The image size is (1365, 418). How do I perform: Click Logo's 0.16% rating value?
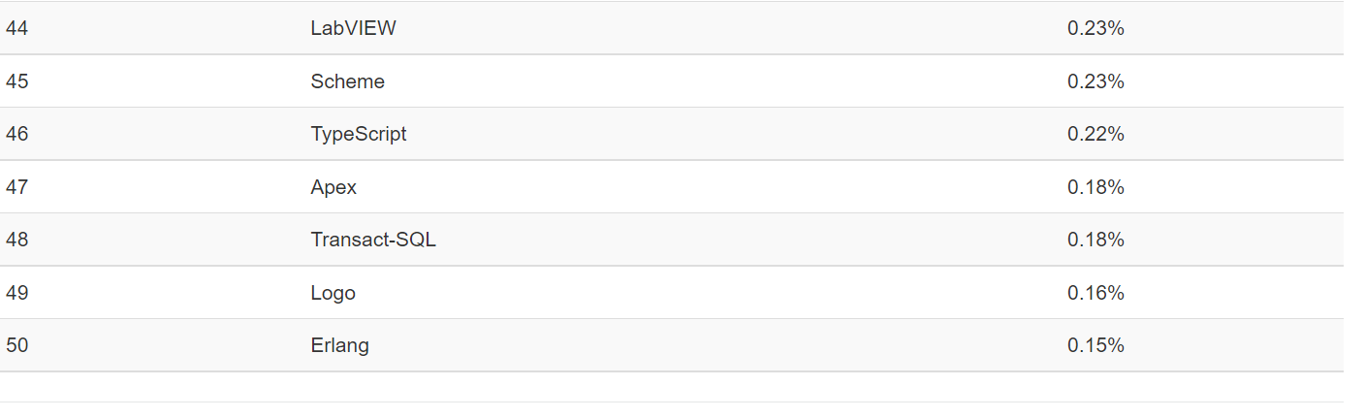tap(1095, 293)
